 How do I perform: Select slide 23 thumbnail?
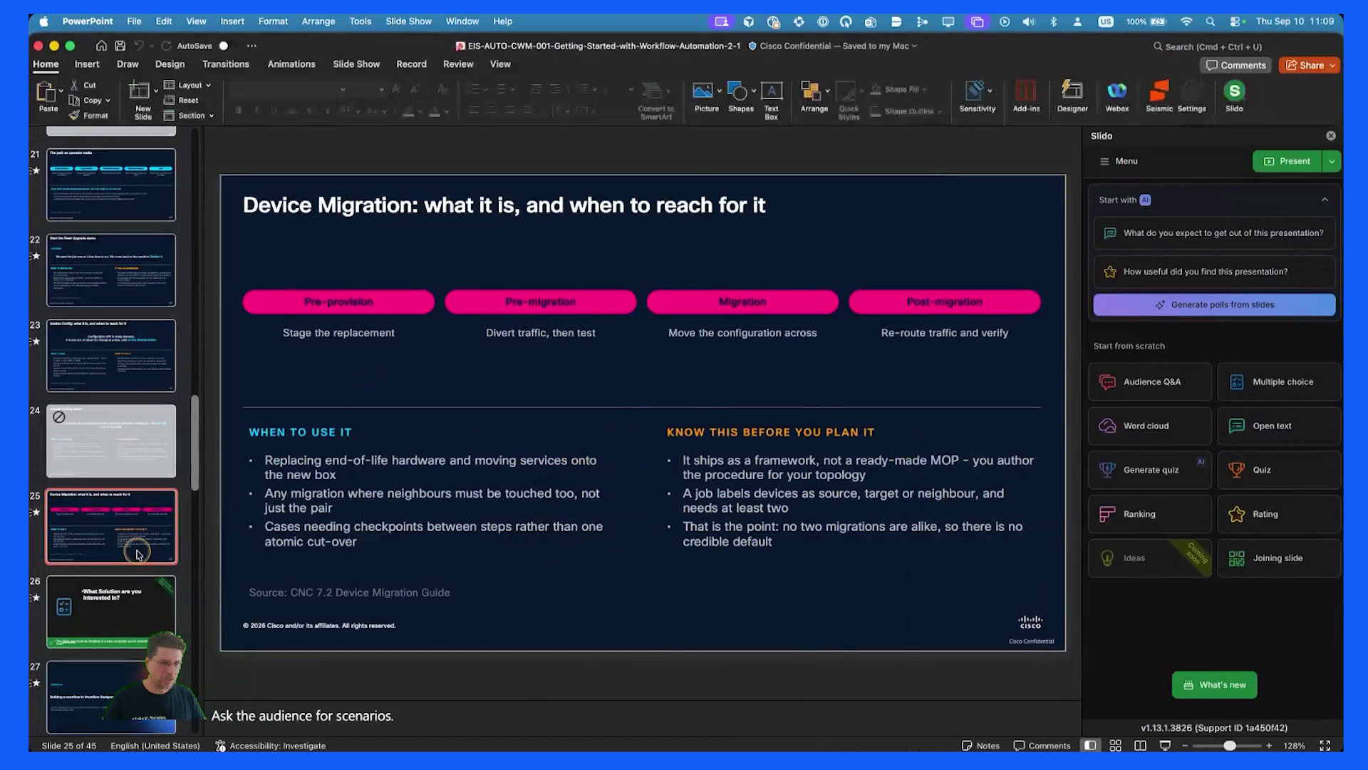(x=111, y=356)
